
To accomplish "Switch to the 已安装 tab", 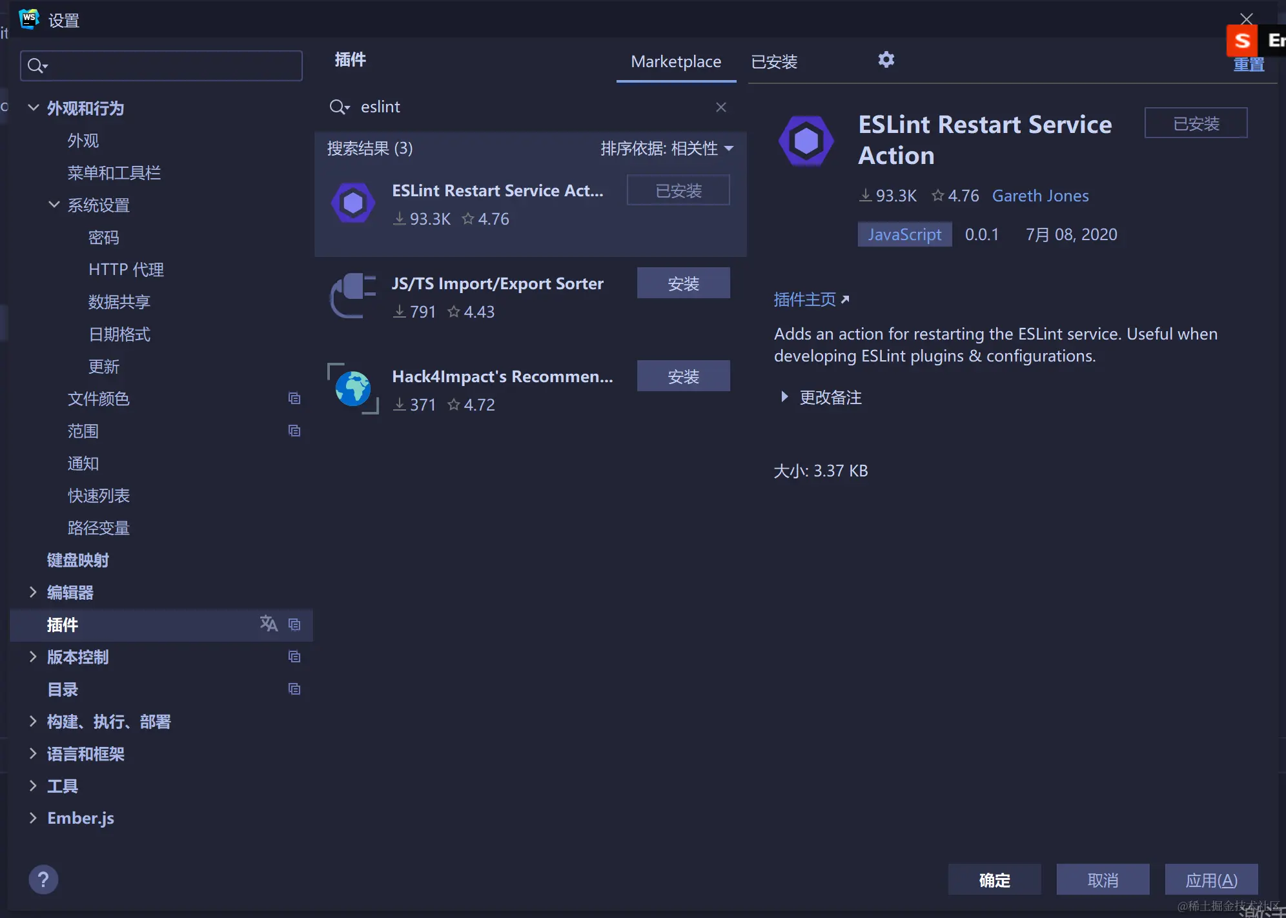I will click(774, 62).
